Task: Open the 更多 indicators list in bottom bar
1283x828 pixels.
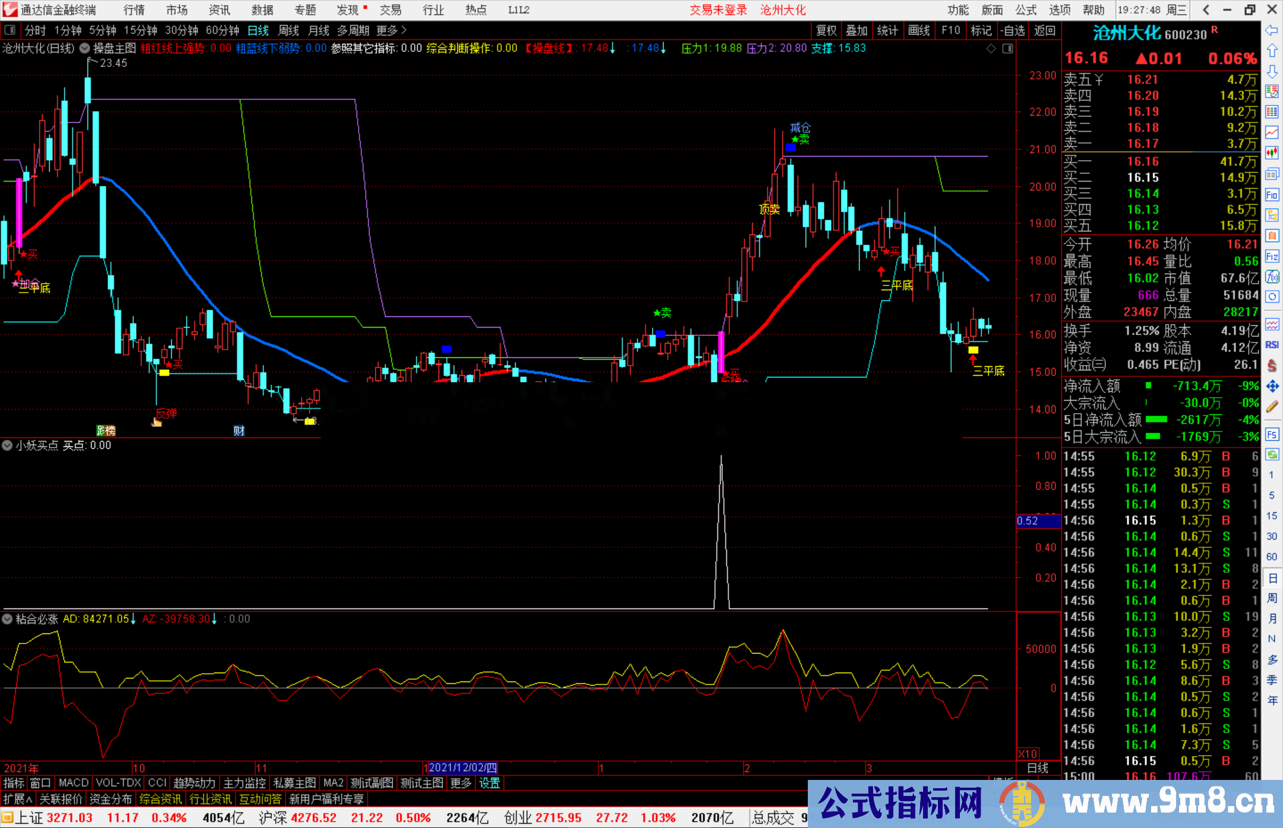Action: click(460, 783)
